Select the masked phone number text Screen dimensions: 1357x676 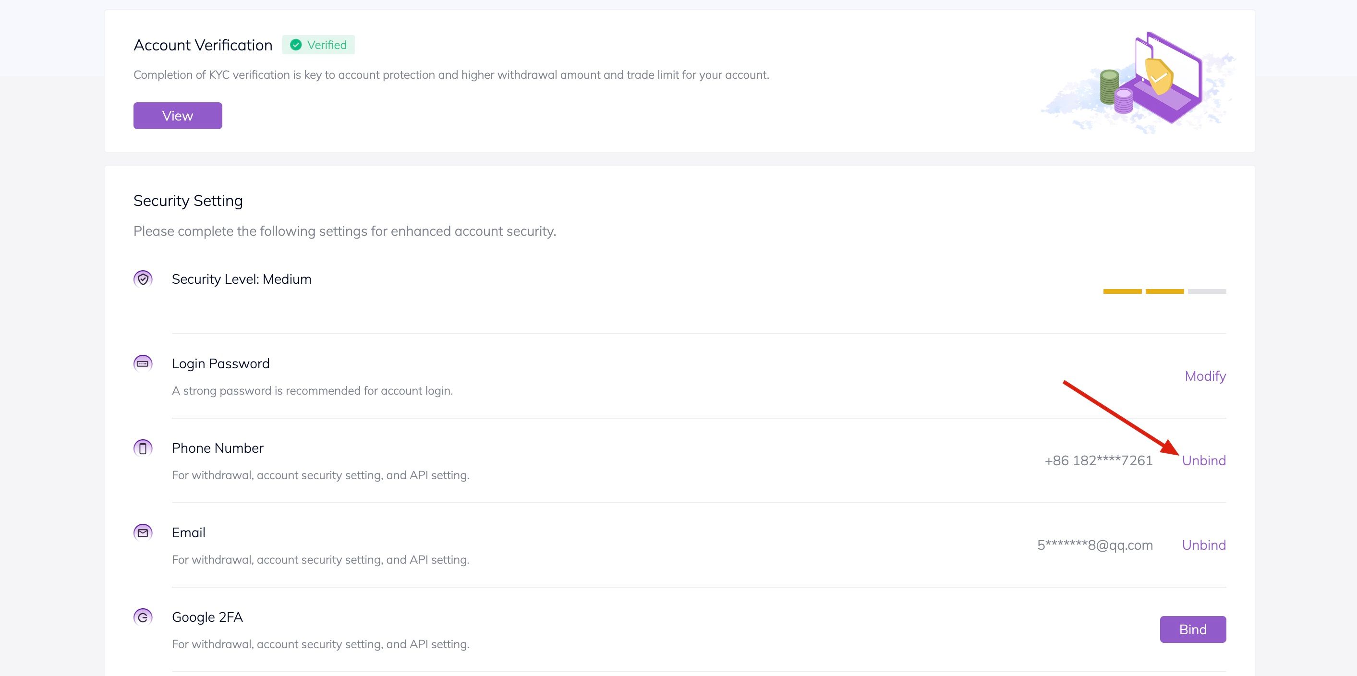point(1098,460)
